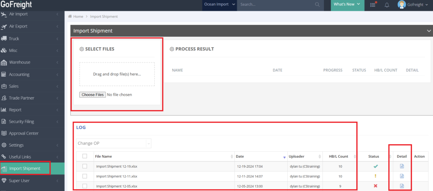
Task: Open the task list icon beside notifications
Action: [373, 4]
